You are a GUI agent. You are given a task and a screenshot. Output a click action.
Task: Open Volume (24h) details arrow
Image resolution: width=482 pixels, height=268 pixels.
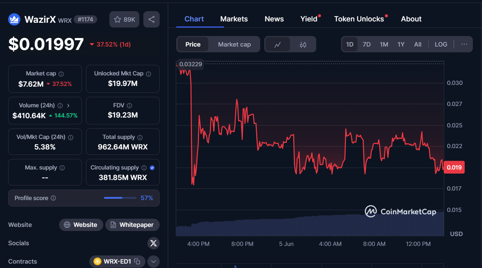coord(68,106)
